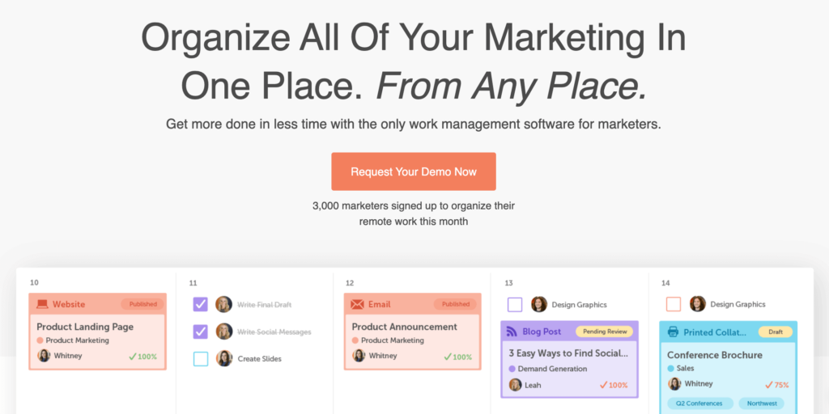Check the Create Slides checkbox
Viewport: 829px width, 414px height.
(200, 358)
